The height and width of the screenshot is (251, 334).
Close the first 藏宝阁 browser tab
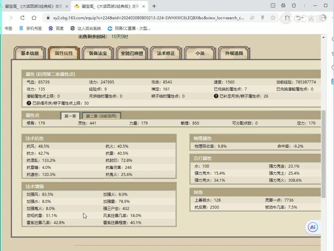pos(67,6)
